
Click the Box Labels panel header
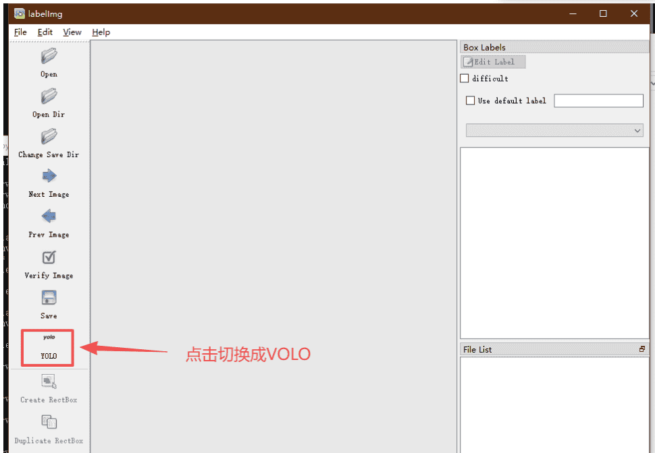pos(554,47)
